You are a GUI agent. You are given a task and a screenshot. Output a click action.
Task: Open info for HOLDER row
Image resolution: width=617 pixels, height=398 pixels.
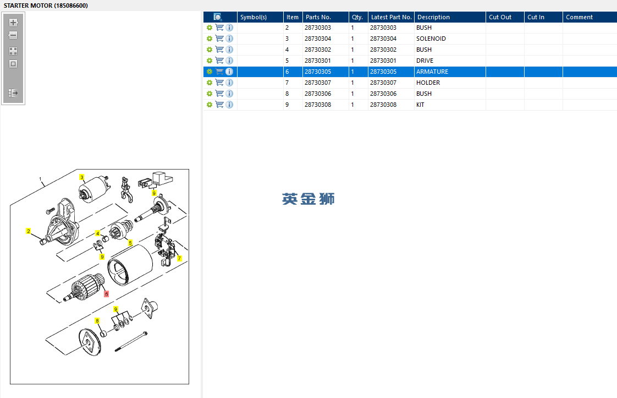(x=229, y=83)
